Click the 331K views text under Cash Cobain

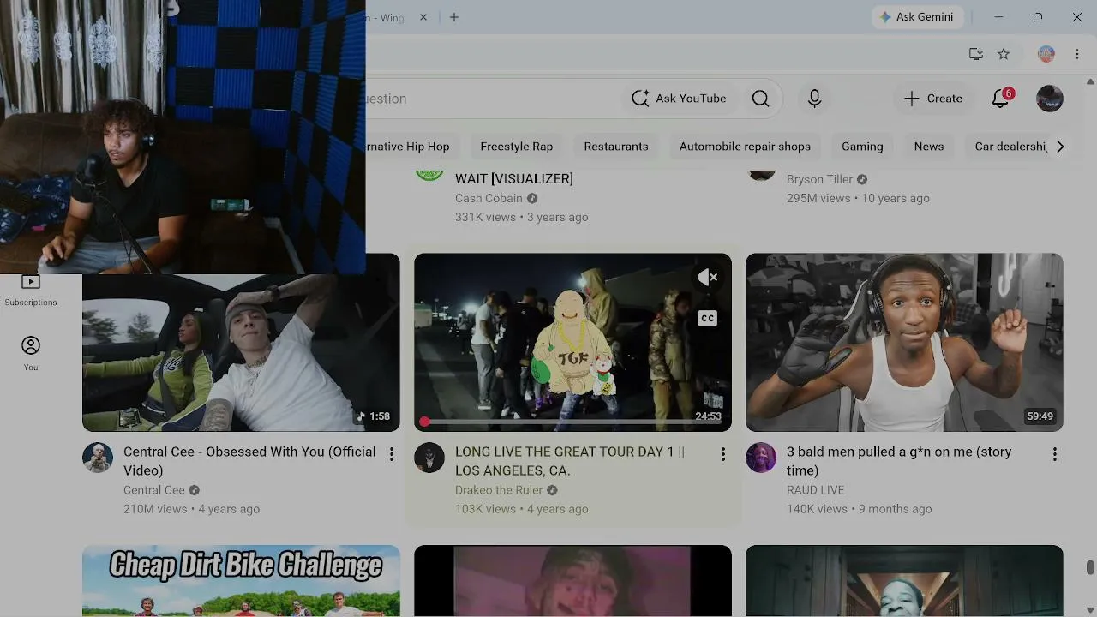[485, 217]
